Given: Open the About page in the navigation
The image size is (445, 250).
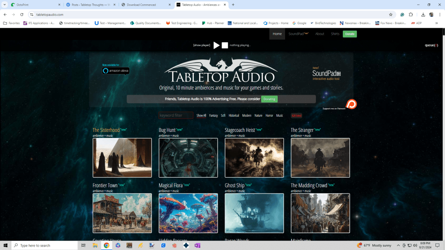Looking at the screenshot, I should tap(319, 34).
